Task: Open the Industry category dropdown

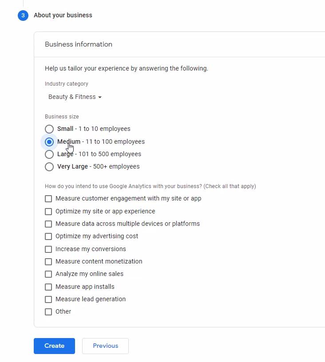Action: click(72, 97)
